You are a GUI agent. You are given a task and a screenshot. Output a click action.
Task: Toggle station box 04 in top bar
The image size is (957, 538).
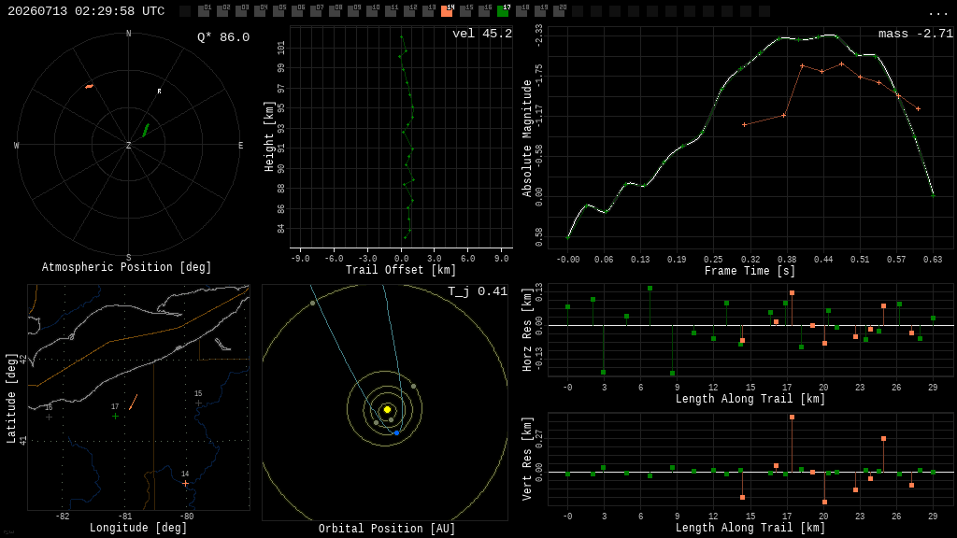pyautogui.click(x=260, y=11)
